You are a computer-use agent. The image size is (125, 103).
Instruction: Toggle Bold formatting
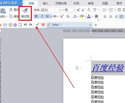36,16
